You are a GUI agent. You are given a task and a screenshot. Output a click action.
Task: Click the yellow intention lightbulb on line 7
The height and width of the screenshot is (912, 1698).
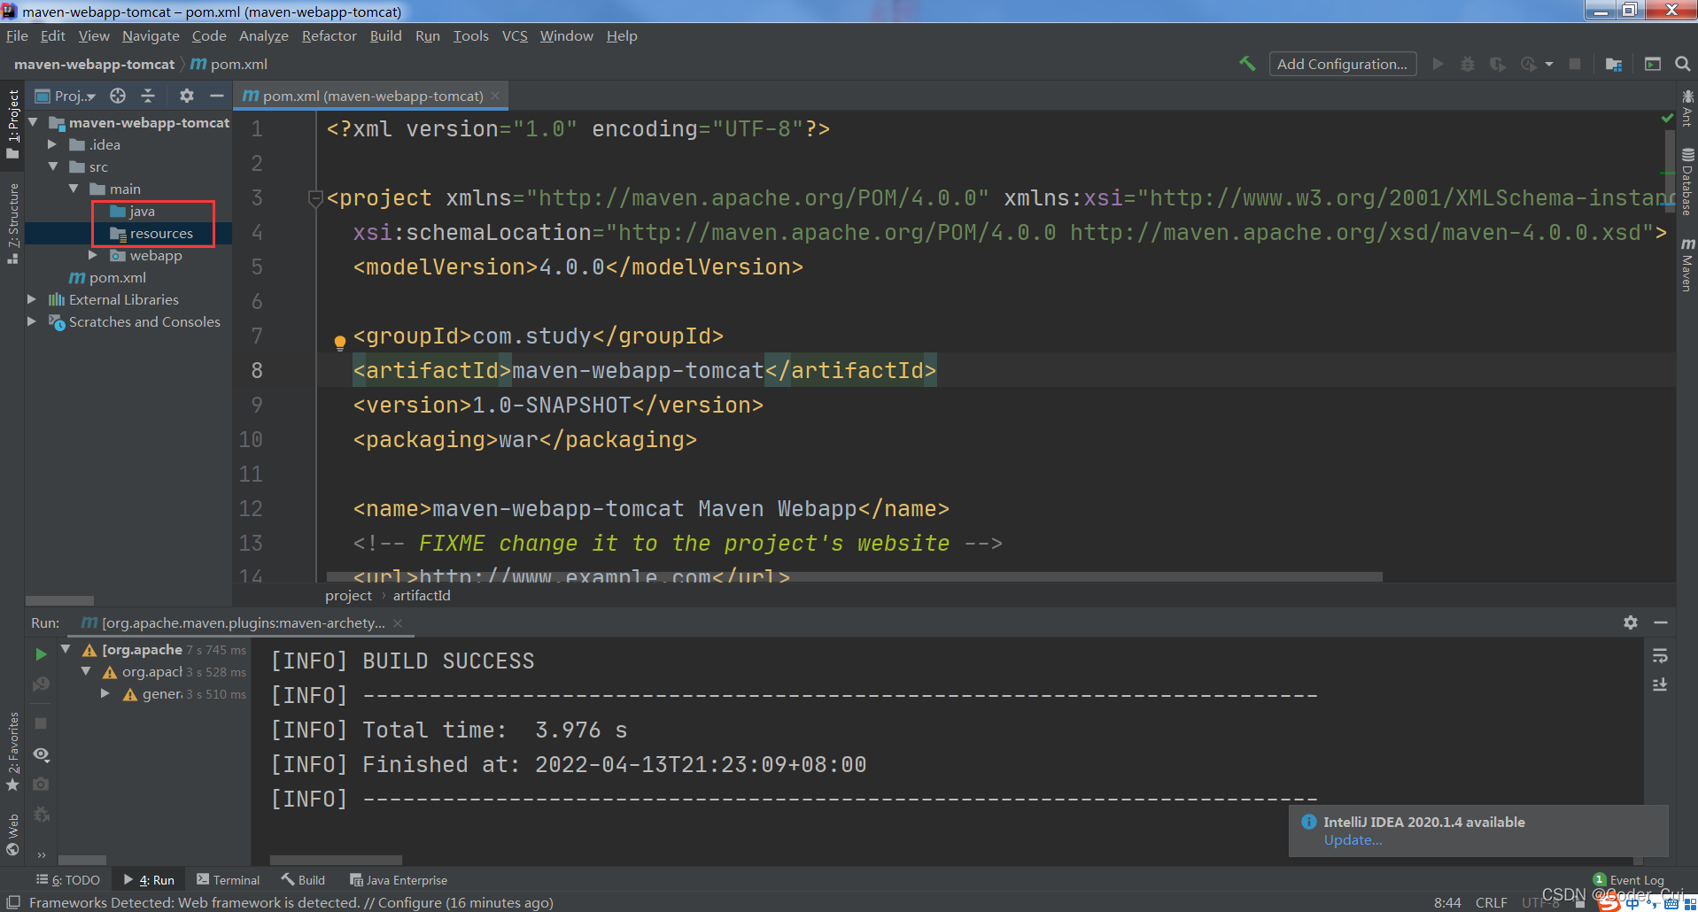pos(339,342)
